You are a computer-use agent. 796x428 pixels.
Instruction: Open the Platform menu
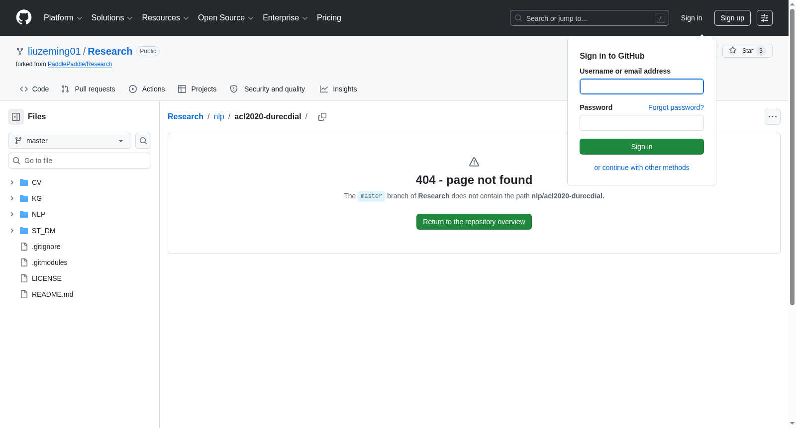[x=63, y=18]
